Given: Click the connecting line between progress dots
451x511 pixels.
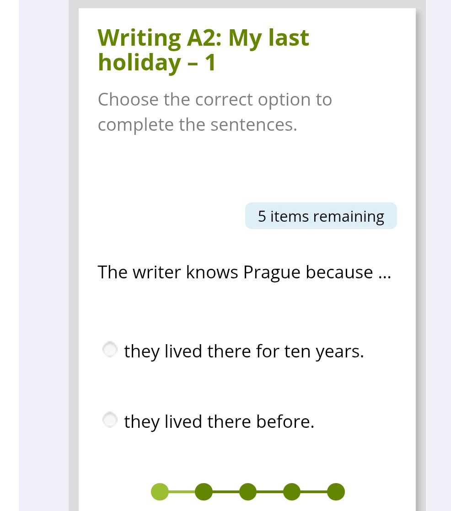Looking at the screenshot, I should point(182,492).
